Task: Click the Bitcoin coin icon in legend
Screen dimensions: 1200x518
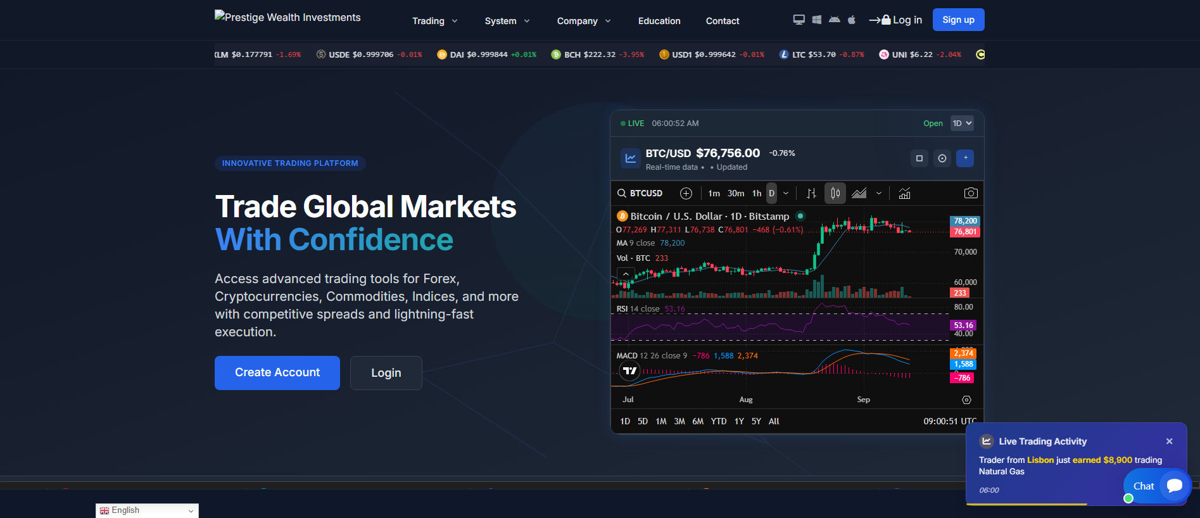Action: coord(622,216)
